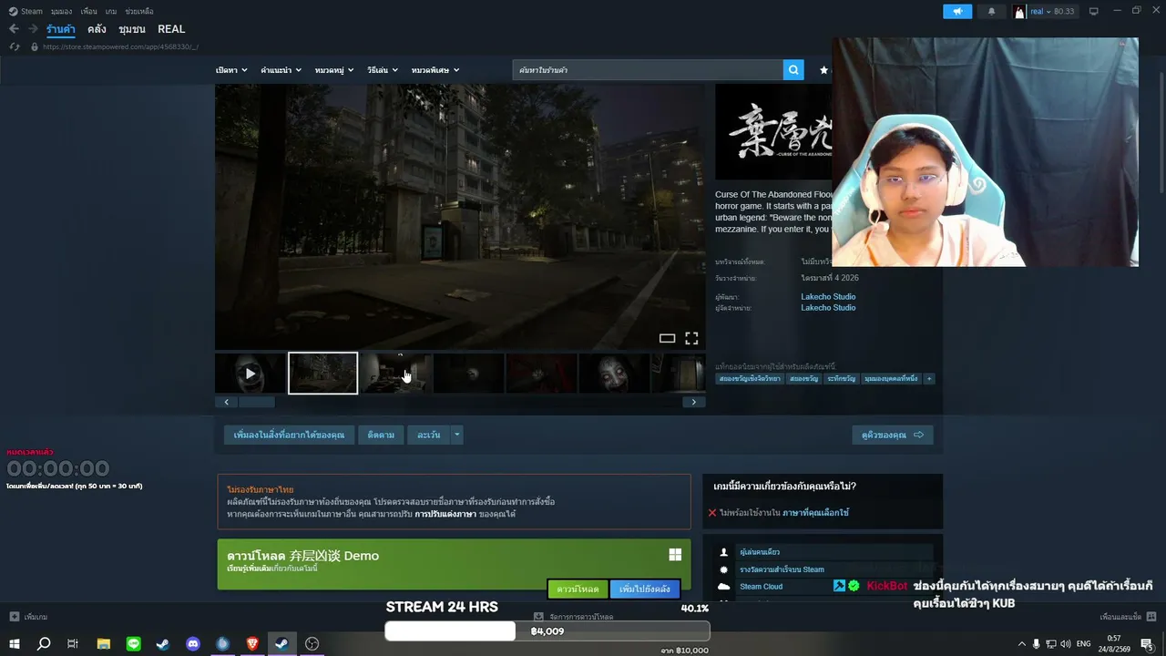Open Brave browser from the taskbar
The image size is (1166, 656).
click(252, 644)
